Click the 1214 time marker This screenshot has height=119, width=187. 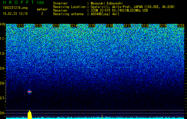tap(74, 26)
